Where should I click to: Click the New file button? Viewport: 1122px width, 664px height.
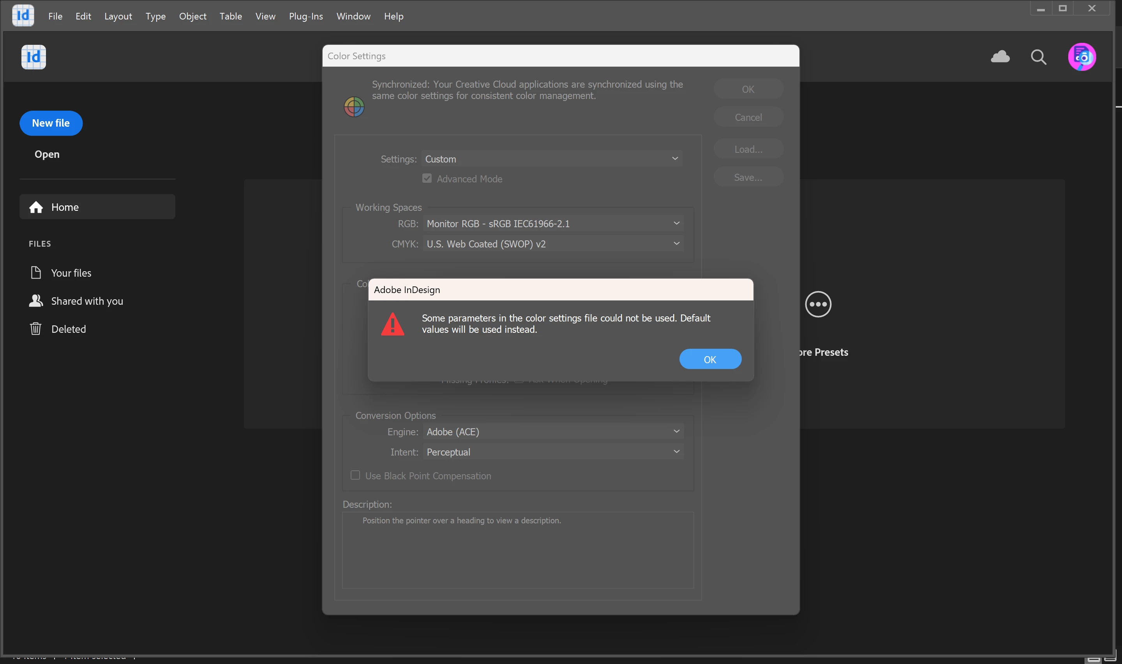51,123
